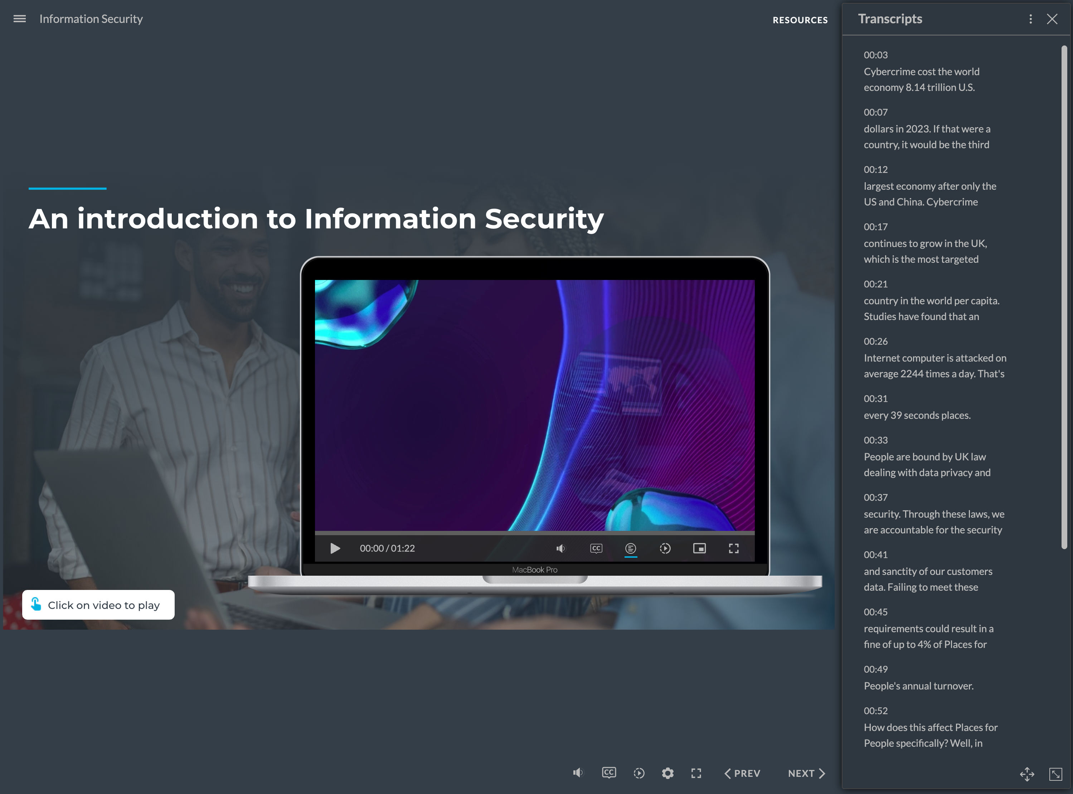The width and height of the screenshot is (1073, 794).
Task: Toggle closed captions in video player
Action: click(x=596, y=548)
